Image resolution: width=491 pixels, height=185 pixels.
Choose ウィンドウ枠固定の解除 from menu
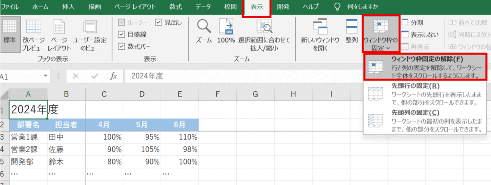click(425, 67)
